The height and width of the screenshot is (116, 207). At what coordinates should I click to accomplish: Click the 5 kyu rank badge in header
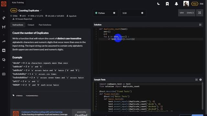(x=195, y=4)
